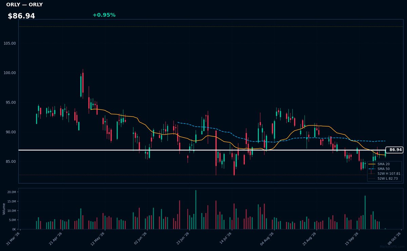Toggle the 52W H 107.81 legend entry
This screenshot has height=251, width=407.
[x=384, y=174]
